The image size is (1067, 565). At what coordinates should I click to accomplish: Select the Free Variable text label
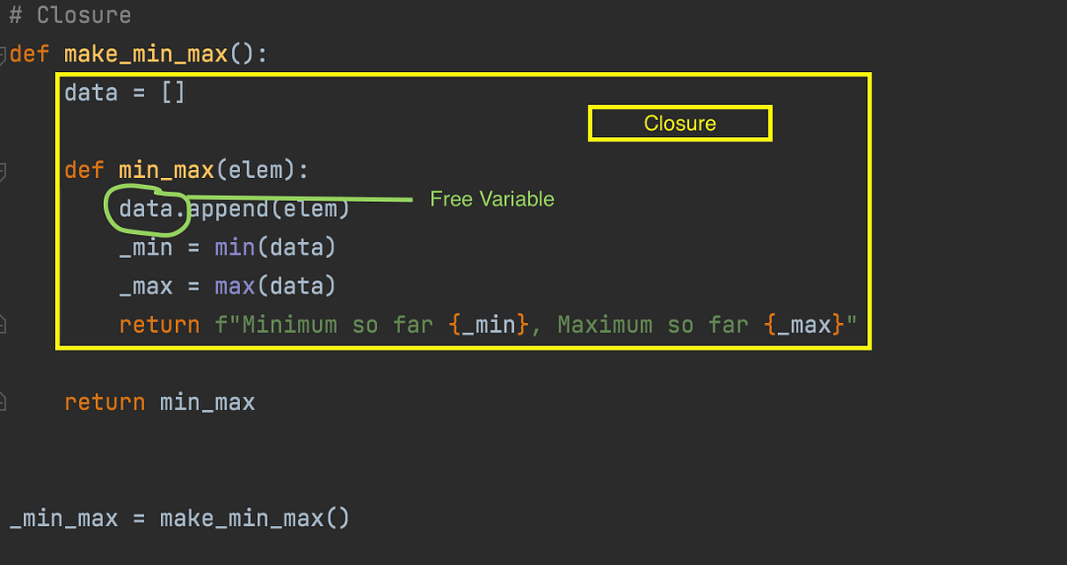(492, 198)
